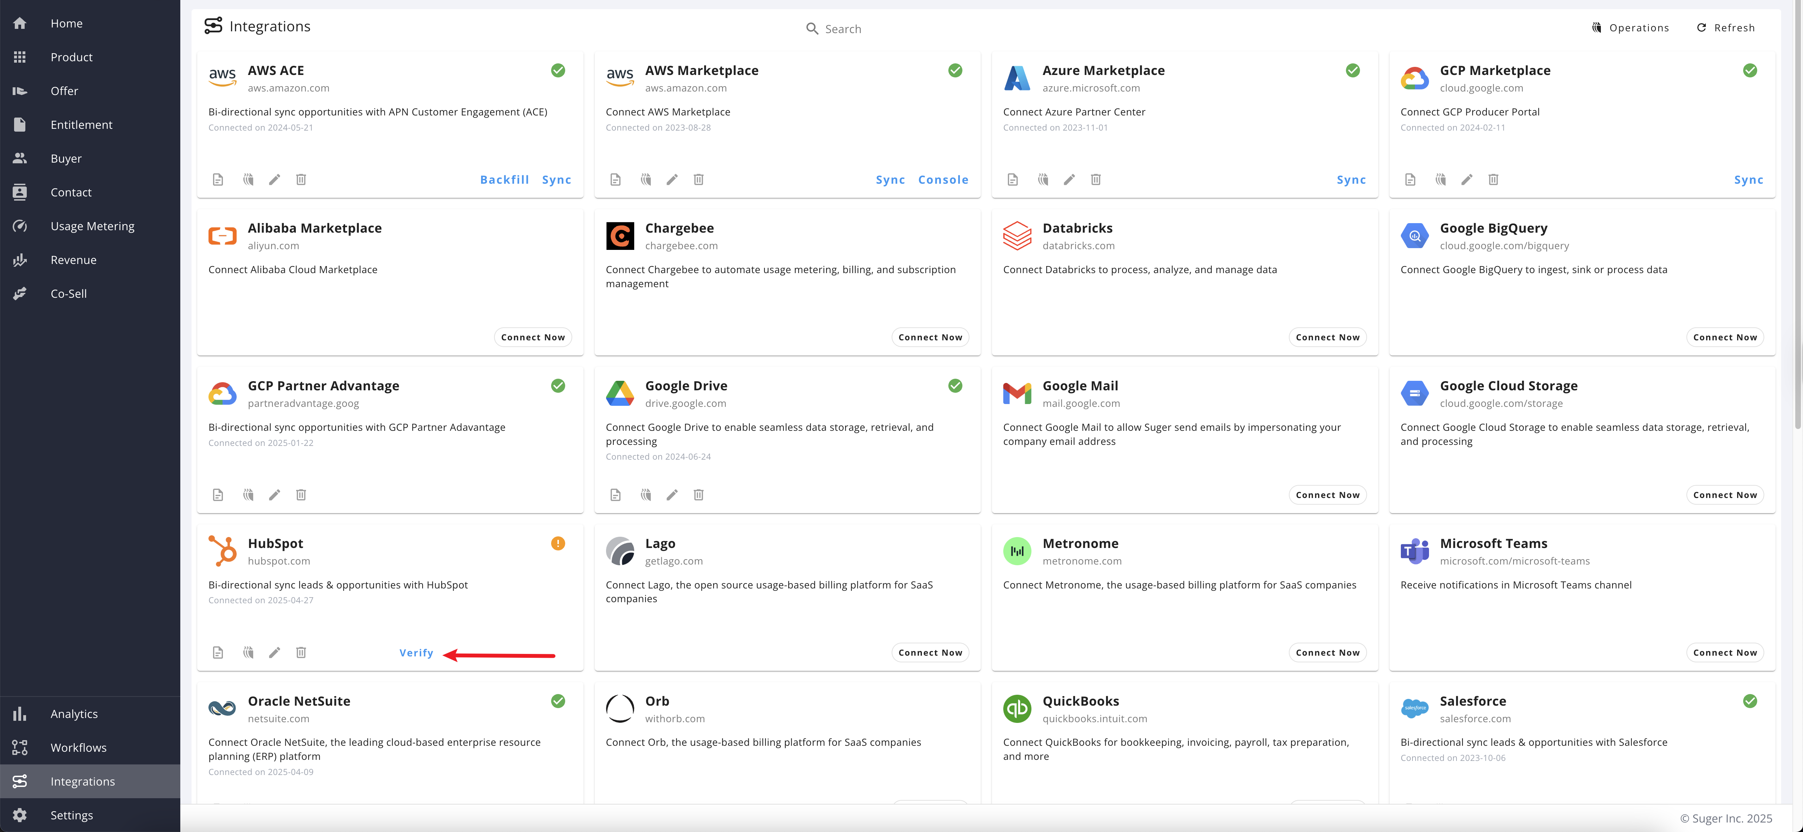The width and height of the screenshot is (1803, 832).
Task: Click the Refresh button at top right
Action: click(1726, 28)
